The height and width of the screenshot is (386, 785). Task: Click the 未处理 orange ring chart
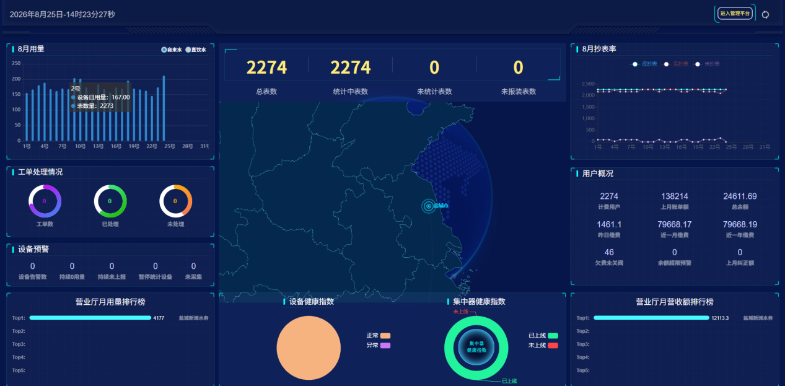pyautogui.click(x=175, y=201)
